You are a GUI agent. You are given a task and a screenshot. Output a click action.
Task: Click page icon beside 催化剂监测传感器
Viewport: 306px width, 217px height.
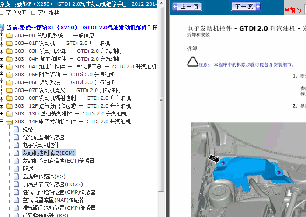(17, 137)
